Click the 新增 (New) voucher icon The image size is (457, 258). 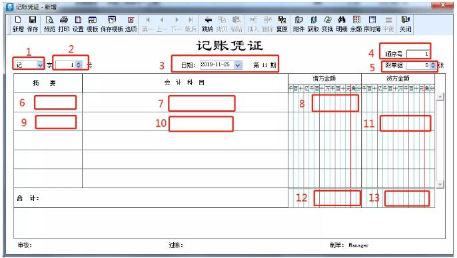18,24
